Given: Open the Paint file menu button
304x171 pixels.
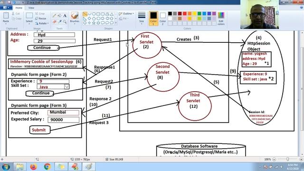Looking at the screenshot, I should tap(6, 8).
